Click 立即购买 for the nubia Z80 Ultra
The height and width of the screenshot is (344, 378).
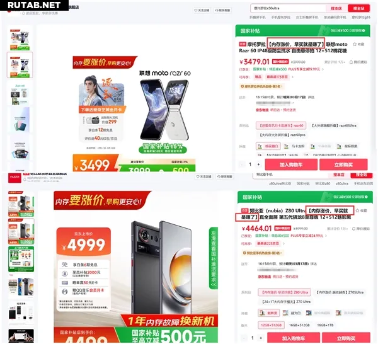(346, 338)
